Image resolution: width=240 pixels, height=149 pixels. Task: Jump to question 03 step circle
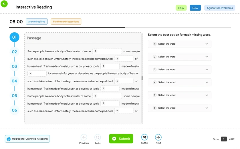click(14, 67)
